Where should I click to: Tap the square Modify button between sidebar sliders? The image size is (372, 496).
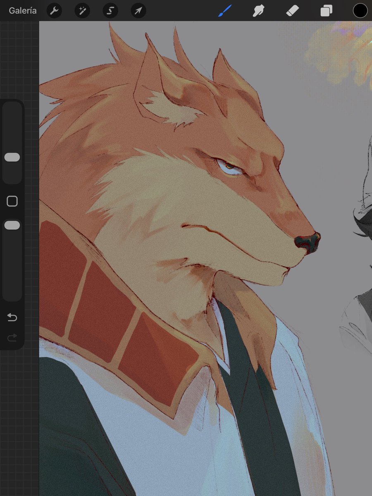(12, 201)
